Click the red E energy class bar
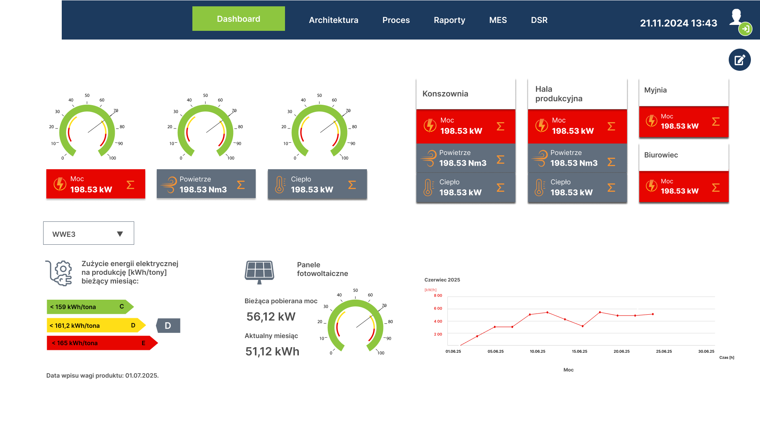Viewport: 760px width, 427px height. pyautogui.click(x=101, y=343)
